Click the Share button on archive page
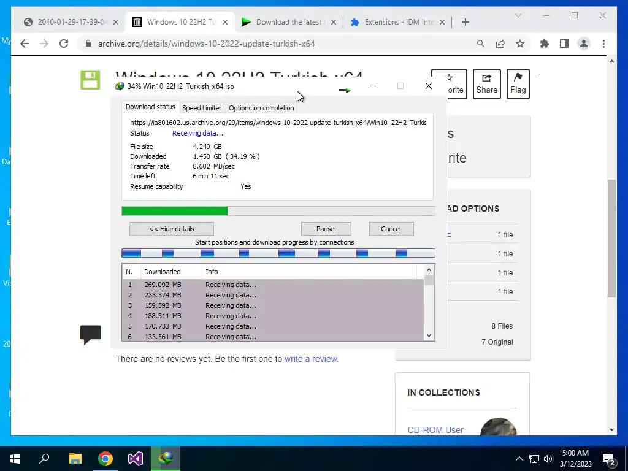 point(486,83)
